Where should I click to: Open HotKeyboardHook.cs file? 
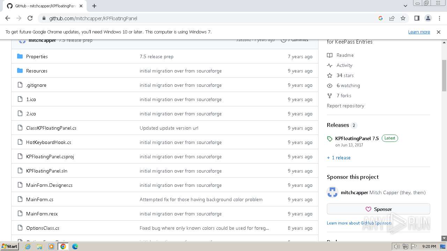point(49,142)
